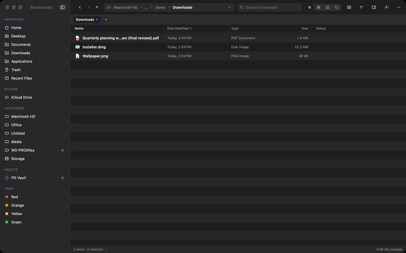The height and width of the screenshot is (253, 406).
Task: Toggle the sidebar visibility button
Action: point(62,7)
